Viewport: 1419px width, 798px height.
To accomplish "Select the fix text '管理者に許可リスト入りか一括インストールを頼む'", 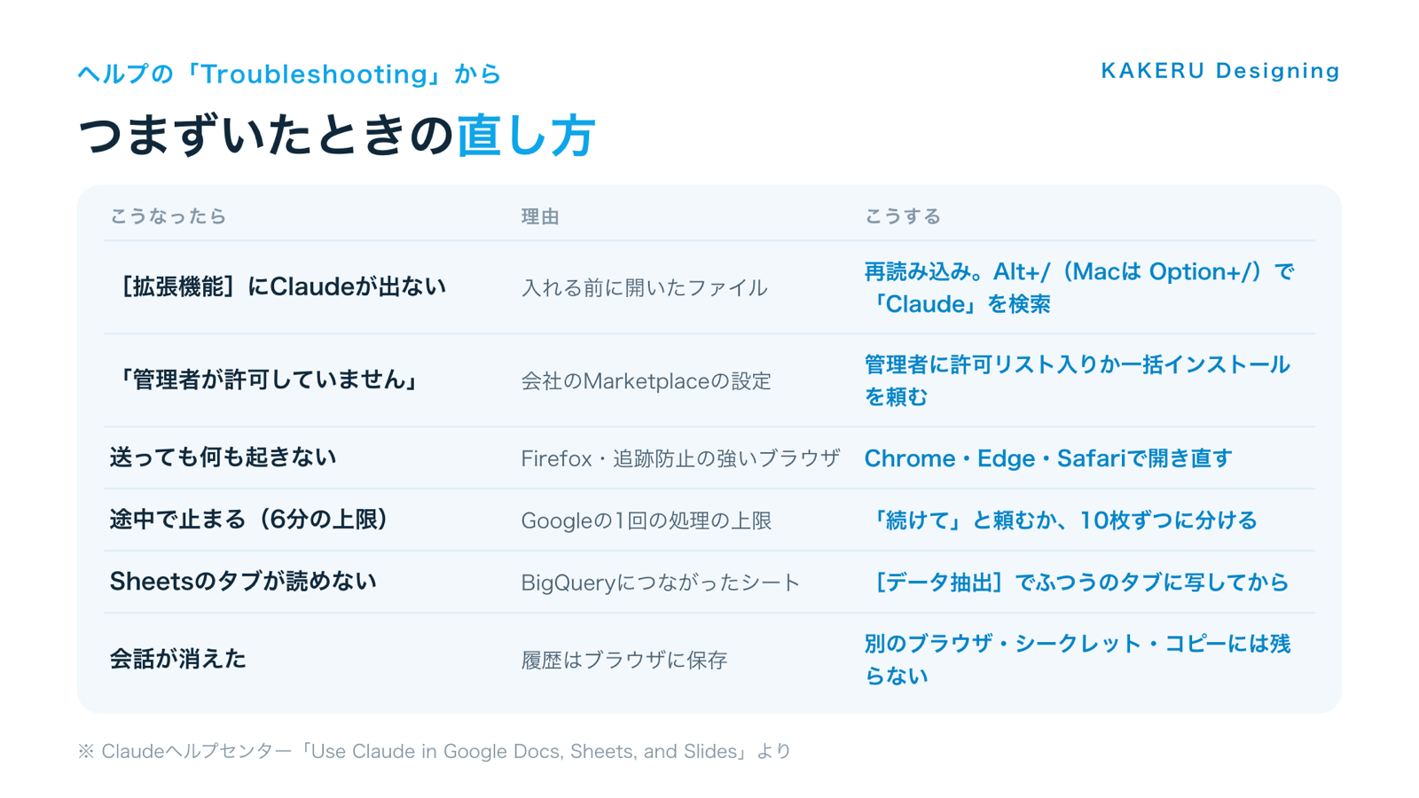I will click(x=1077, y=380).
